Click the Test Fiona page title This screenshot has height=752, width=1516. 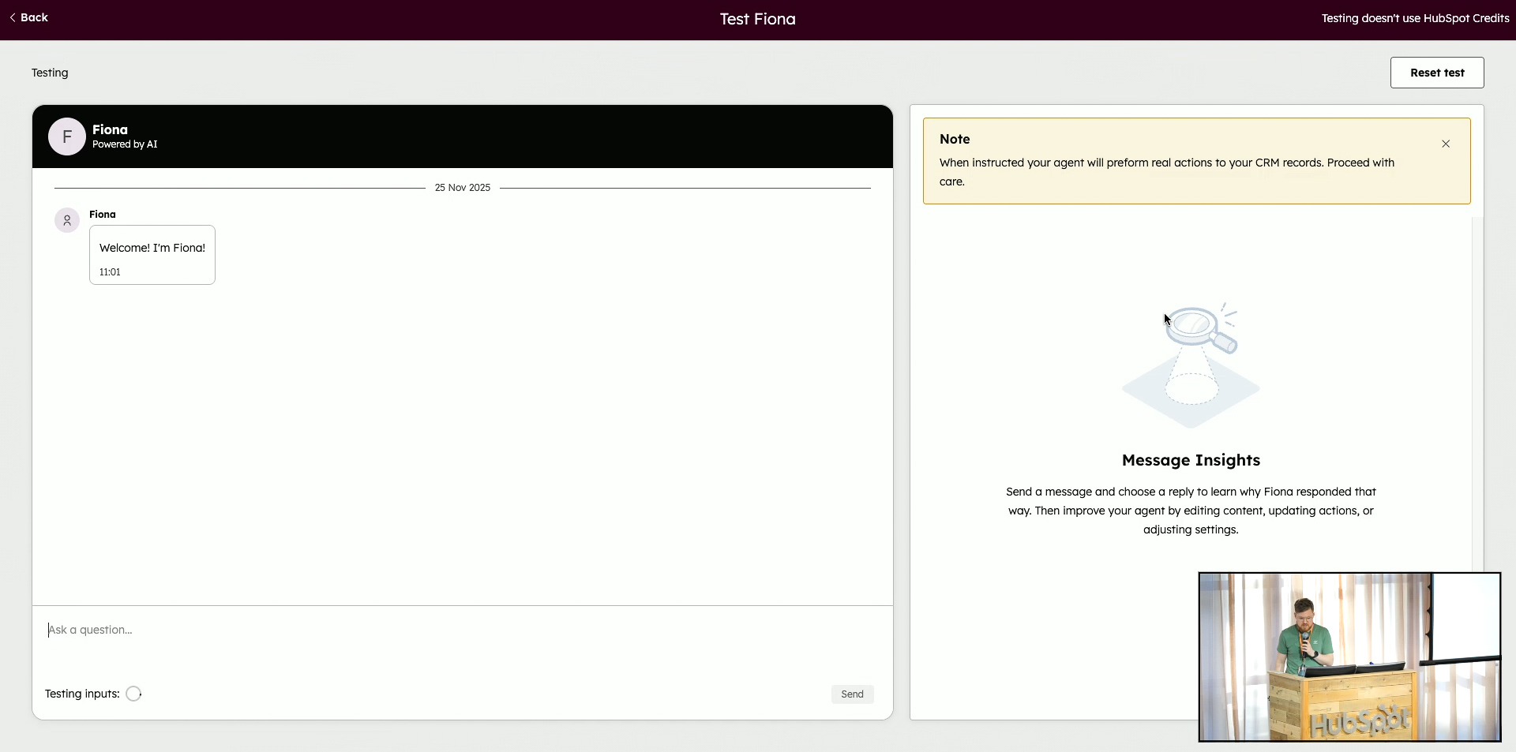click(757, 20)
